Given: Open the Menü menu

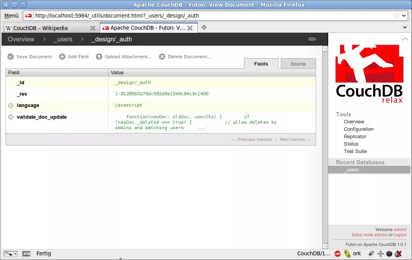Looking at the screenshot, I should [11, 16].
